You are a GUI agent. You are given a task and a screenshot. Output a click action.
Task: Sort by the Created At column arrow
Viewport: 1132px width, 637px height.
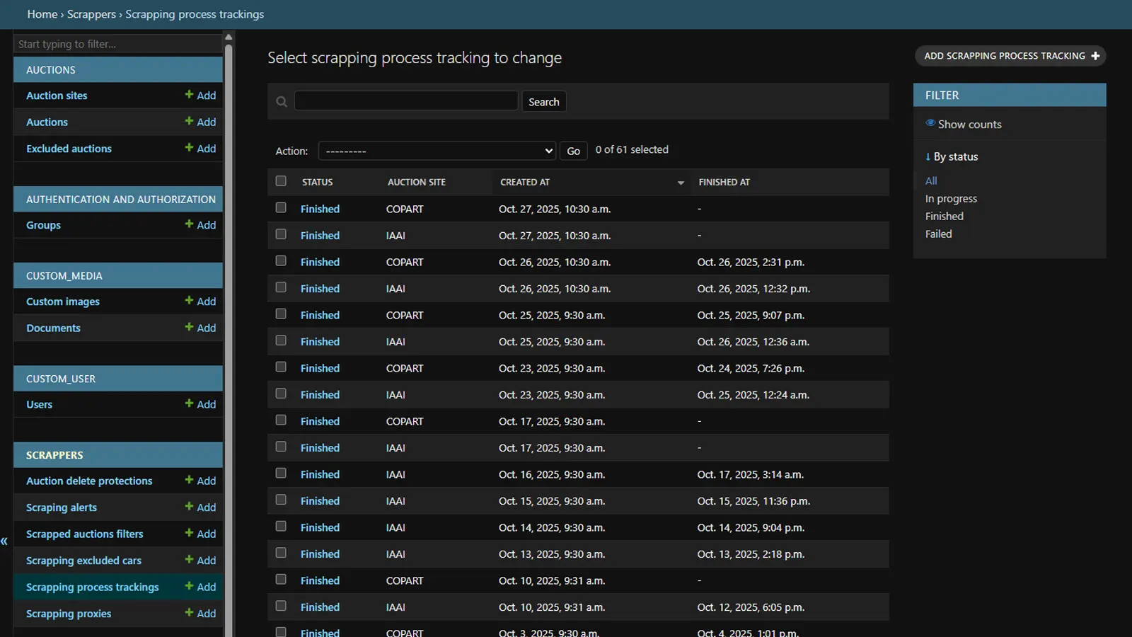tap(680, 182)
